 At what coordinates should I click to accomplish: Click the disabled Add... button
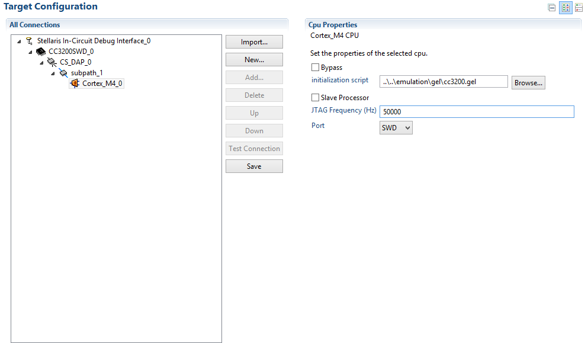tap(254, 77)
